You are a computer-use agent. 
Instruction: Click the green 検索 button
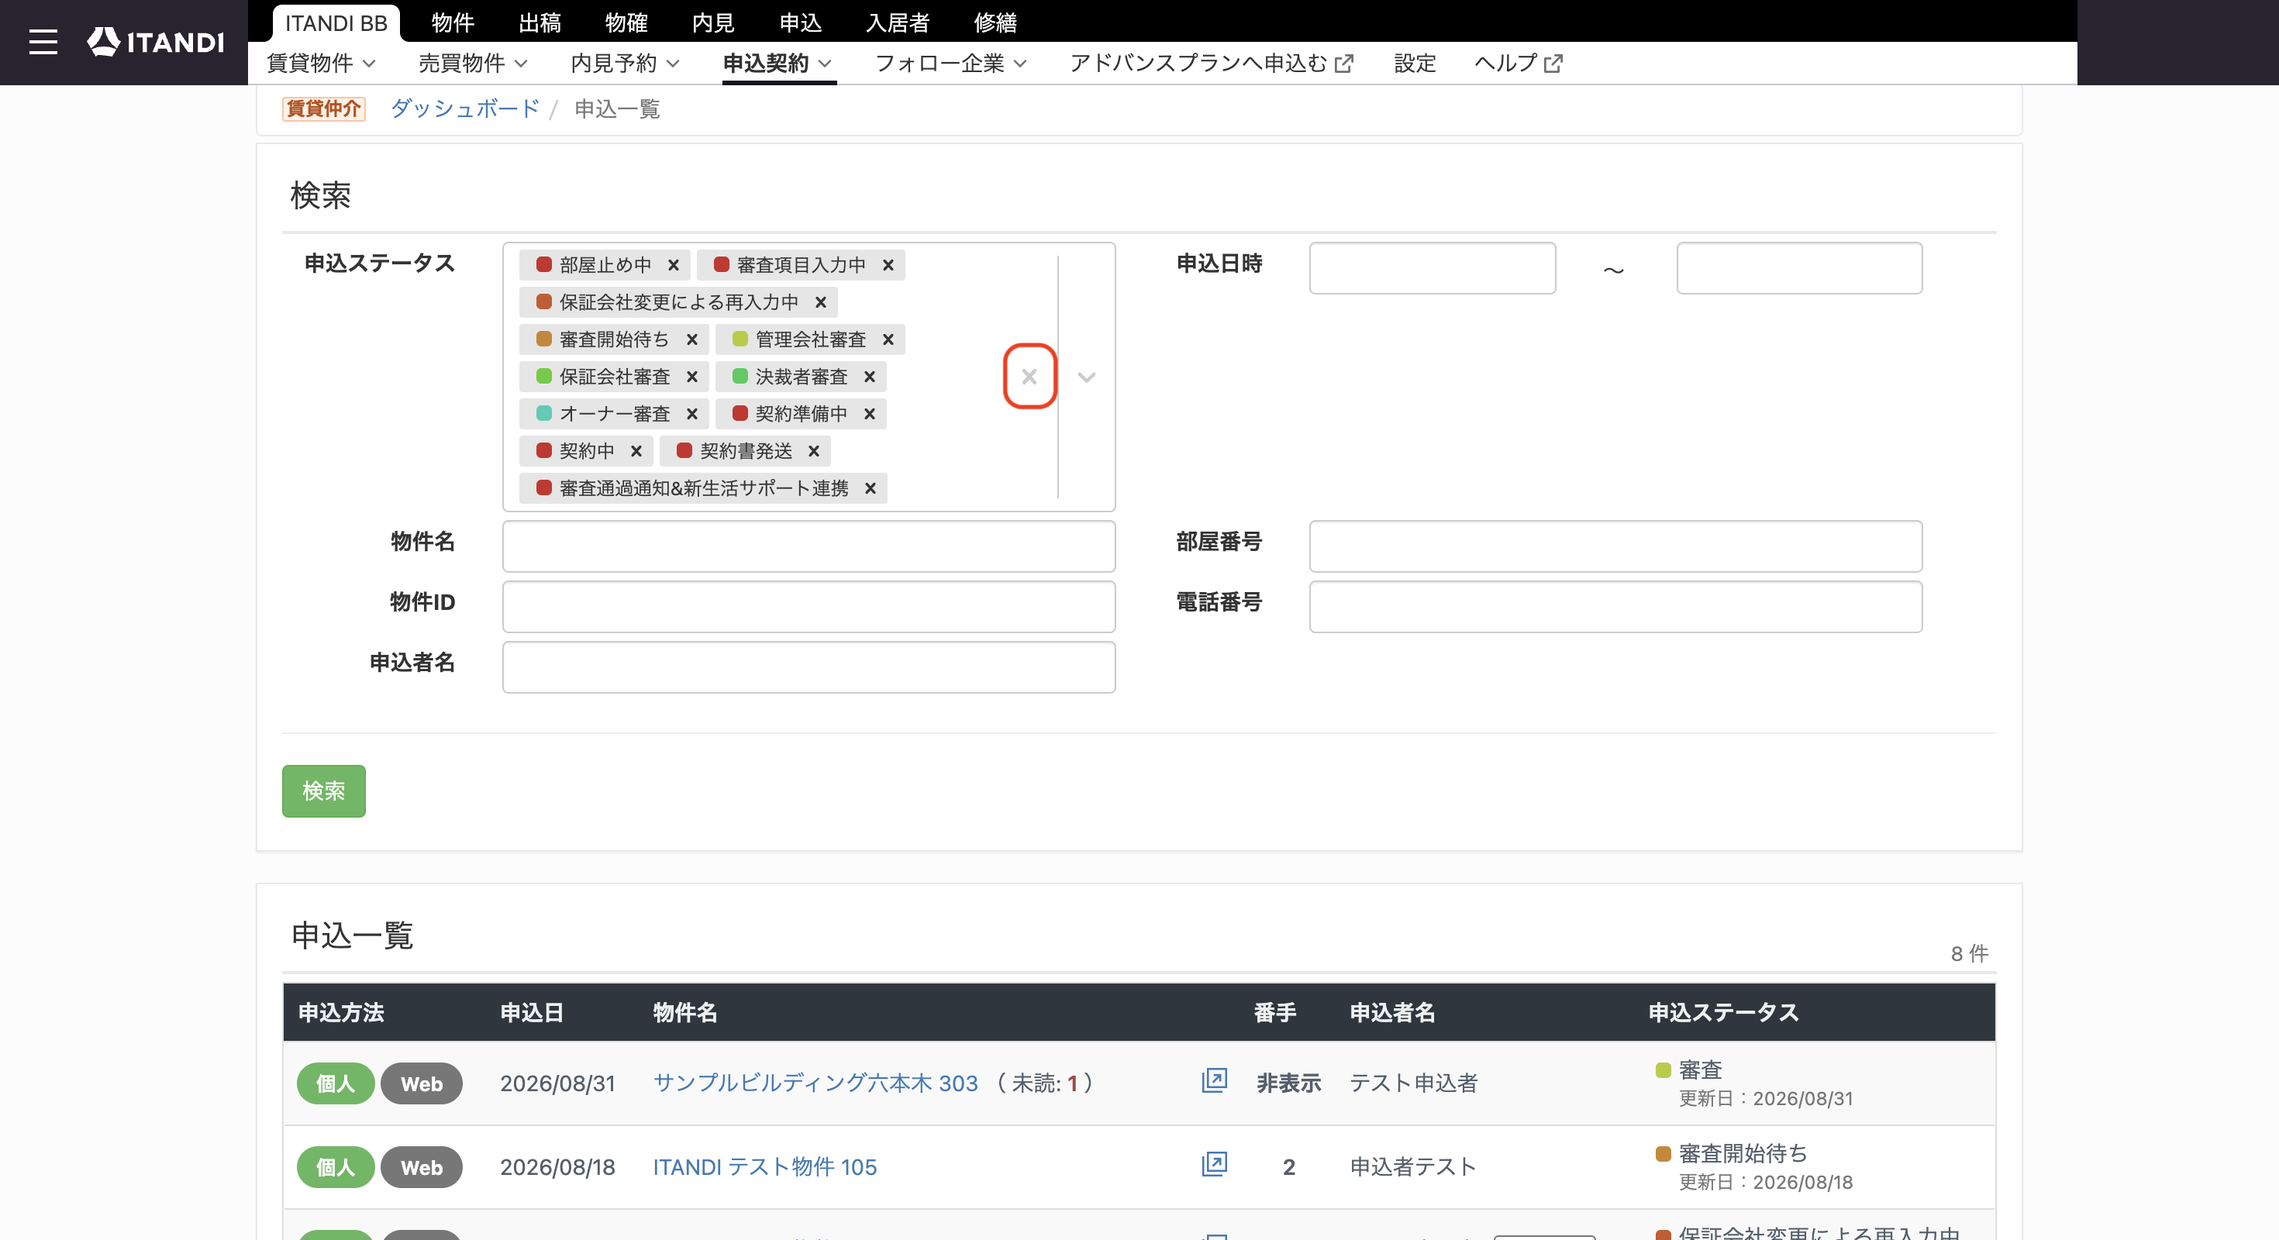(324, 790)
